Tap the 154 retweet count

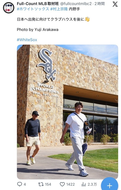click(48, 184)
